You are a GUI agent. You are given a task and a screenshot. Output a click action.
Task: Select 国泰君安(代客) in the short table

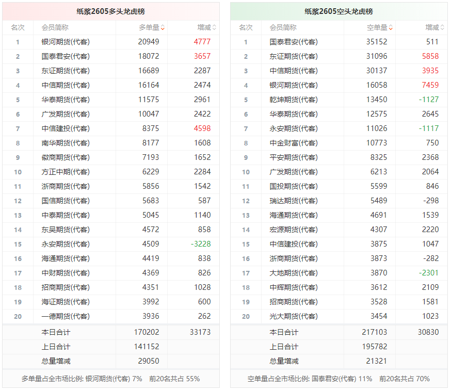(x=294, y=42)
